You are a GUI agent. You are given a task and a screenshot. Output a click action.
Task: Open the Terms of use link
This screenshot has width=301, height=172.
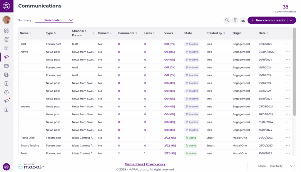tap(134, 164)
